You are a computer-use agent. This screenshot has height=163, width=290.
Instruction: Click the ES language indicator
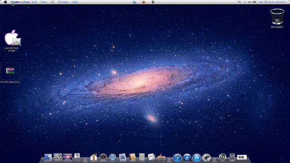pos(239,2)
